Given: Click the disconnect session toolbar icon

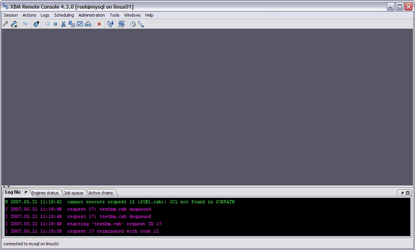Looking at the screenshot, I should [x=14, y=24].
